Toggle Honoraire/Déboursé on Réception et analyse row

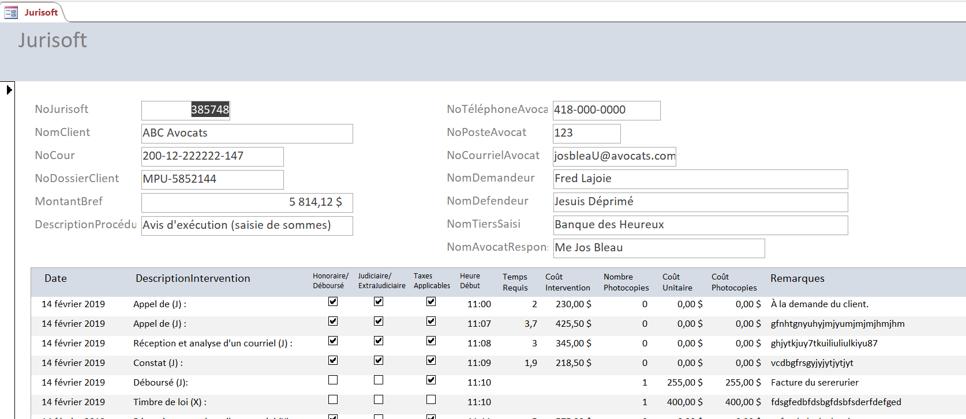333,341
